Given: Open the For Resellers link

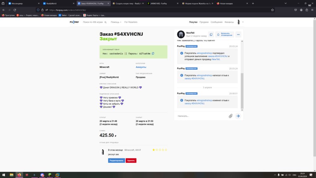Looking at the screenshot, I should (x=131, y=22).
